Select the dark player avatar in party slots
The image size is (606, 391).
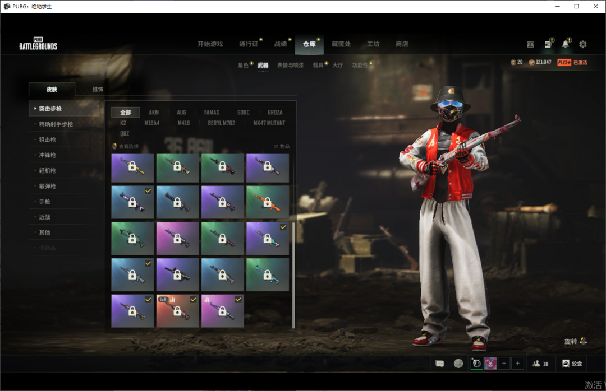[x=476, y=363]
